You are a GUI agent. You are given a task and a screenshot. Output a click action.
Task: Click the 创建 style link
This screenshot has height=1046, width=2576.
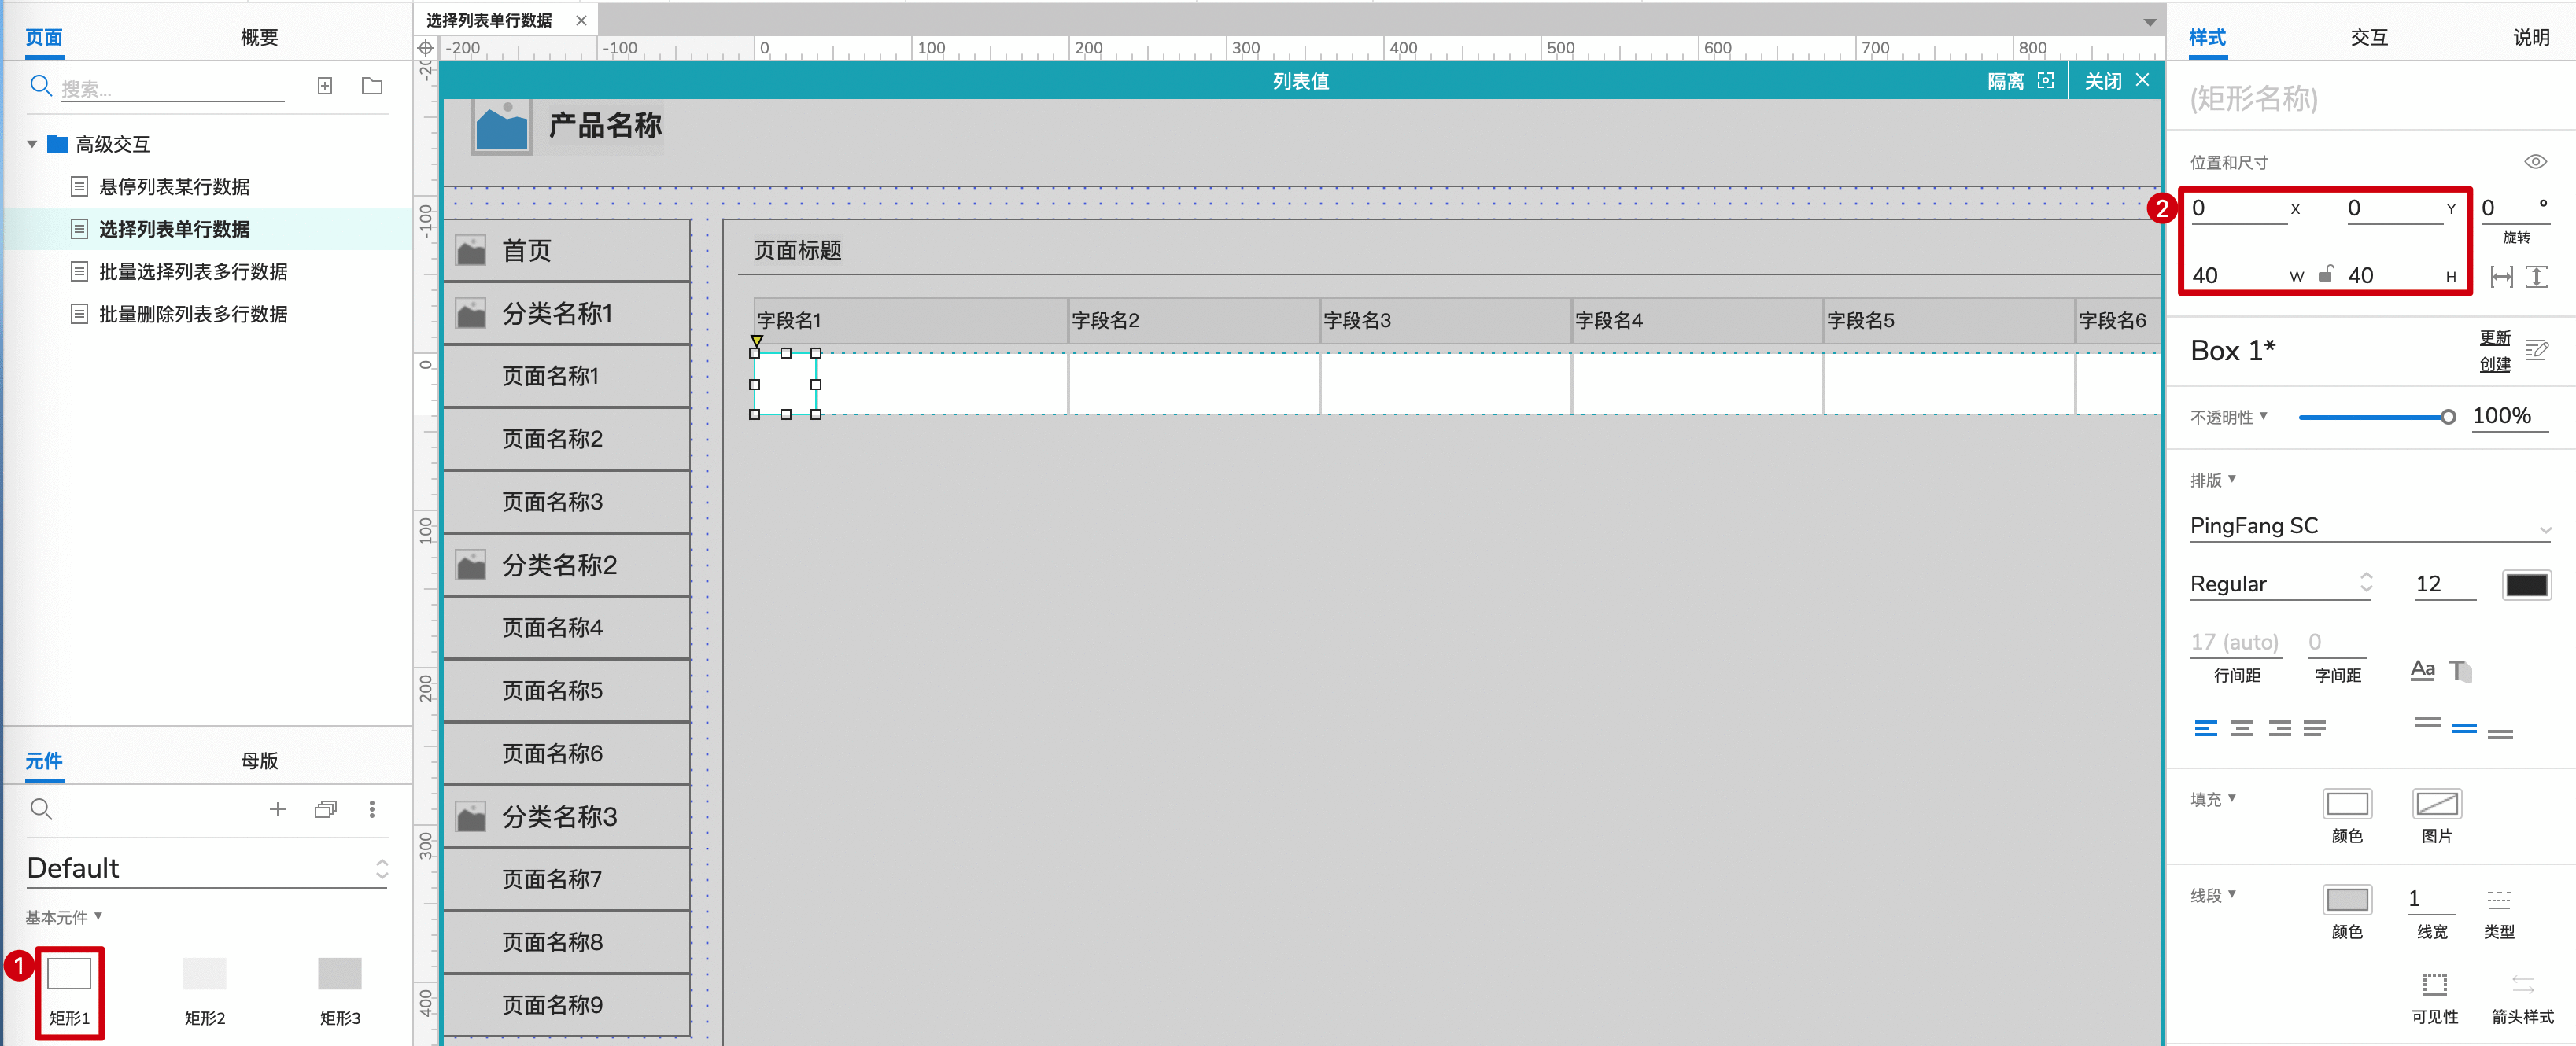pyautogui.click(x=2494, y=364)
